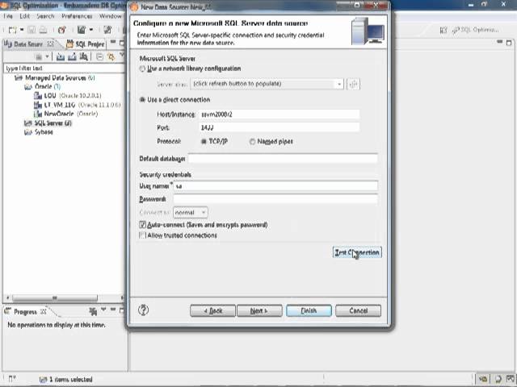Viewport: 517px width, 387px height.
Task: Click the Save icon in main toolbar
Action: 32,30
